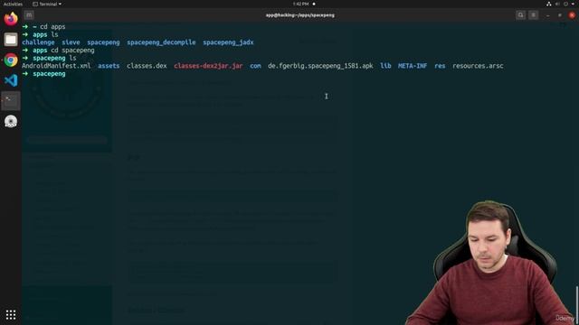This screenshot has height=325, width=579.
Task: Show Applications grid button
Action: click(x=11, y=315)
